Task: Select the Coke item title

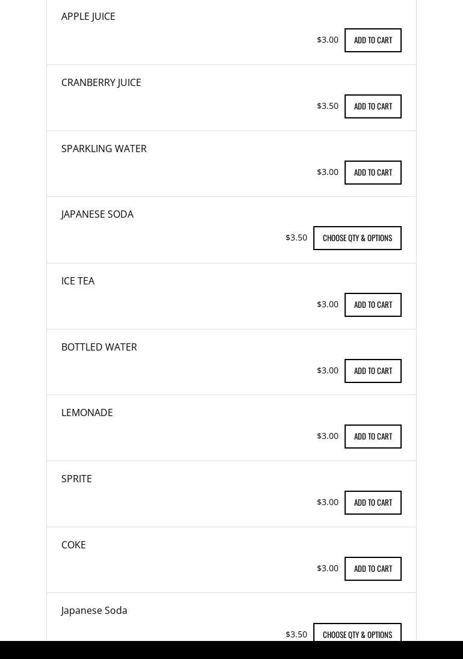Action: 73,545
